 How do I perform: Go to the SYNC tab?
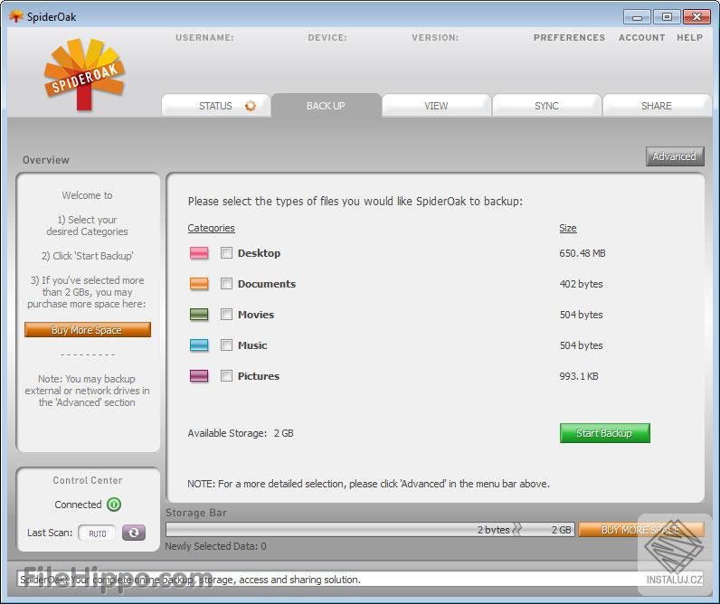pos(546,106)
